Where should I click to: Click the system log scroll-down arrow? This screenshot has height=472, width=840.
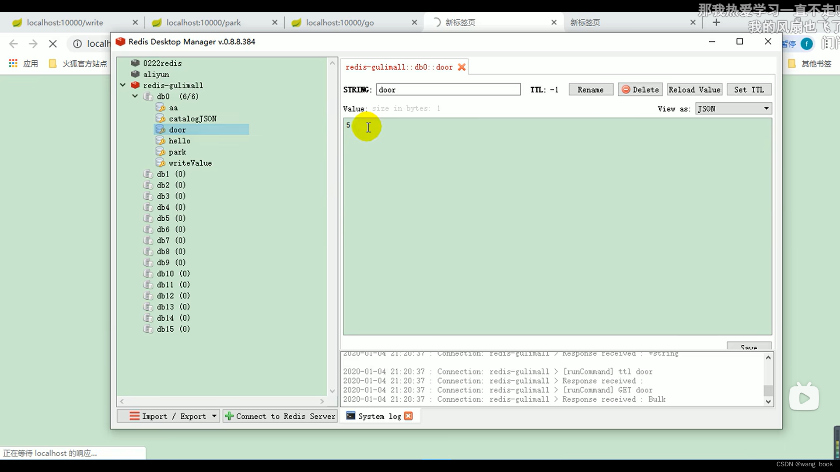(768, 402)
